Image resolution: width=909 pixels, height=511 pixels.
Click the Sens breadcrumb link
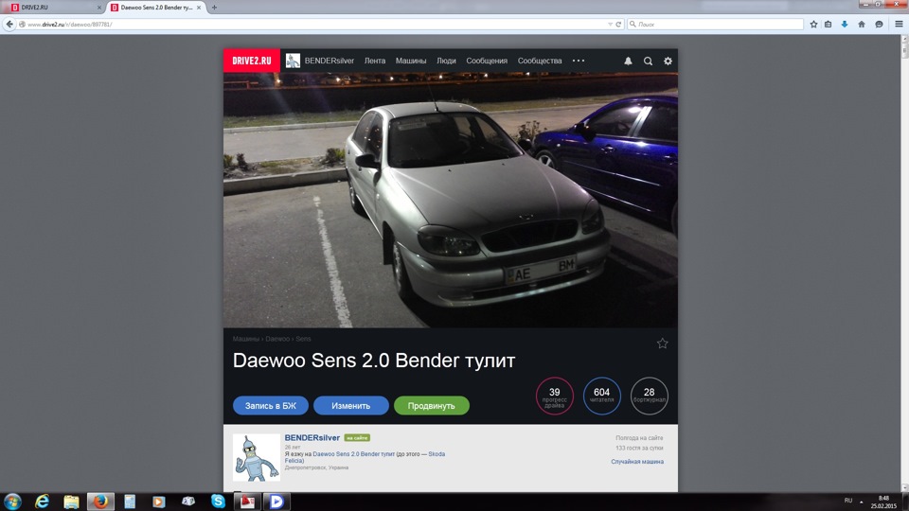(x=303, y=339)
